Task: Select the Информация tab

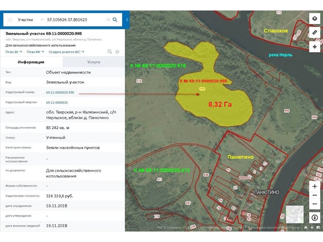Action: click(31, 62)
